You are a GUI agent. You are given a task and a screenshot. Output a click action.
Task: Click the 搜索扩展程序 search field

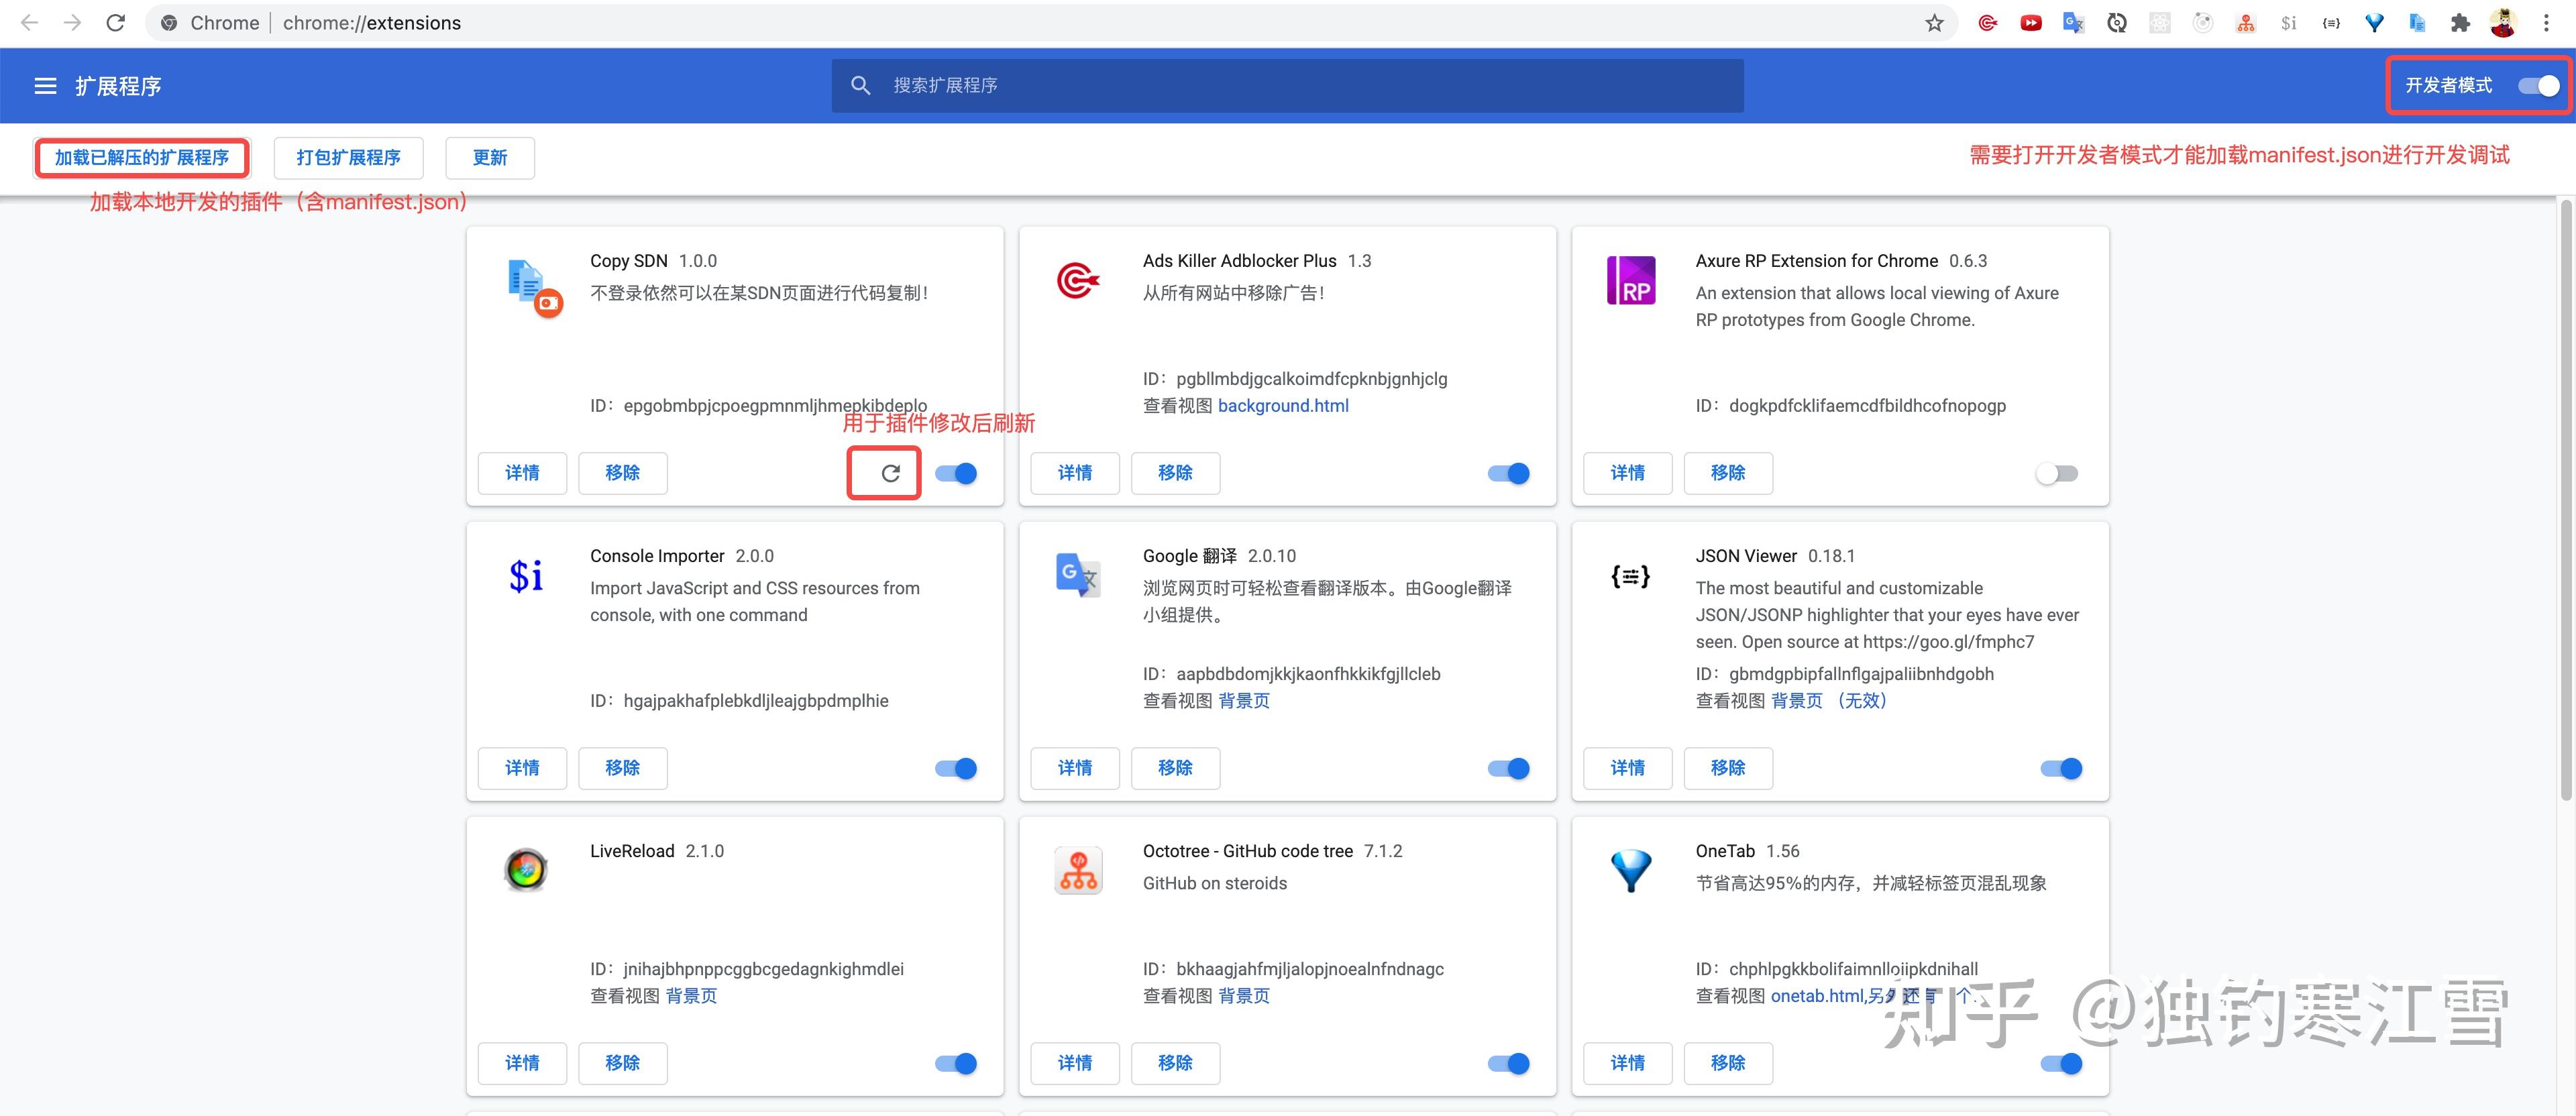(x=1288, y=86)
